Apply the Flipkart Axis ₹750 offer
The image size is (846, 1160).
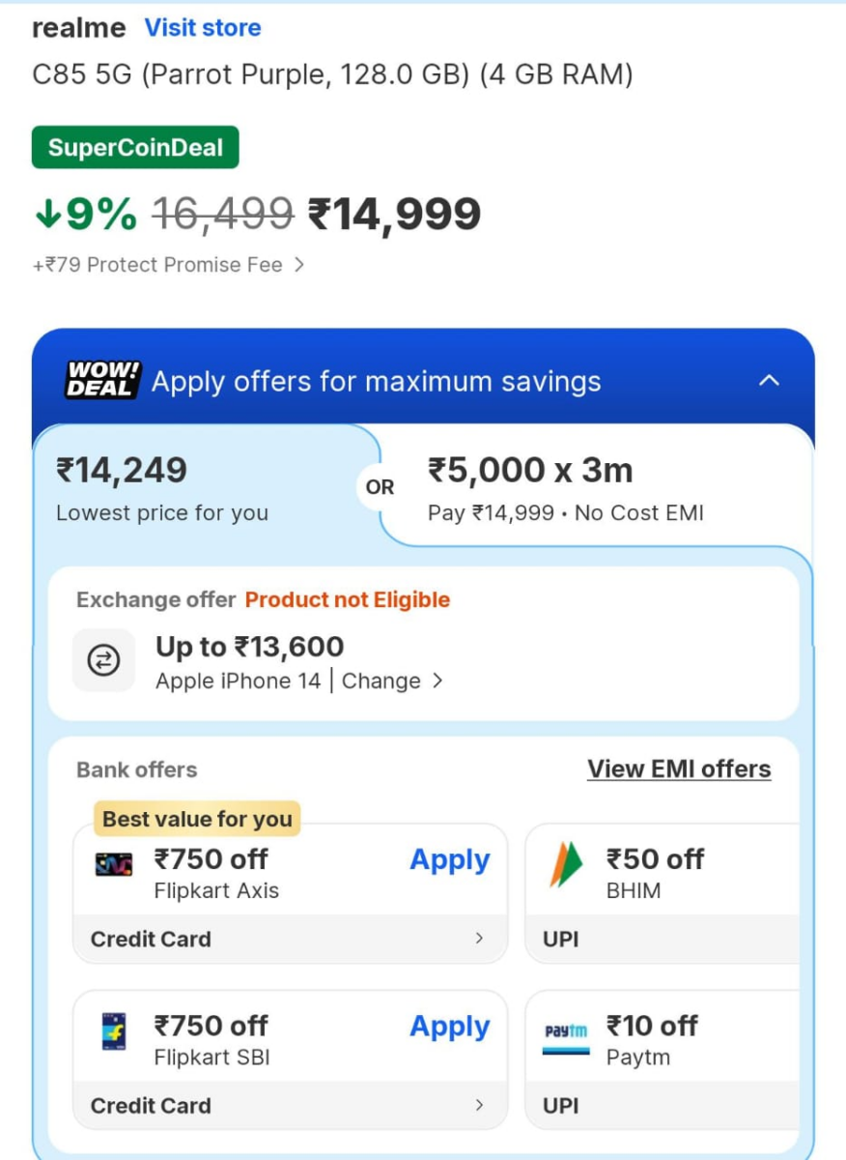(x=449, y=860)
